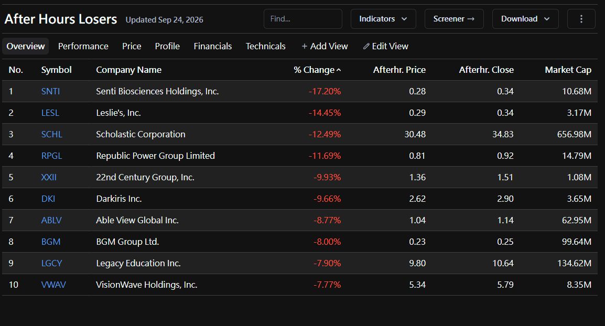Click the After Hours Losers heading
The height and width of the screenshot is (326, 605).
tap(61, 19)
